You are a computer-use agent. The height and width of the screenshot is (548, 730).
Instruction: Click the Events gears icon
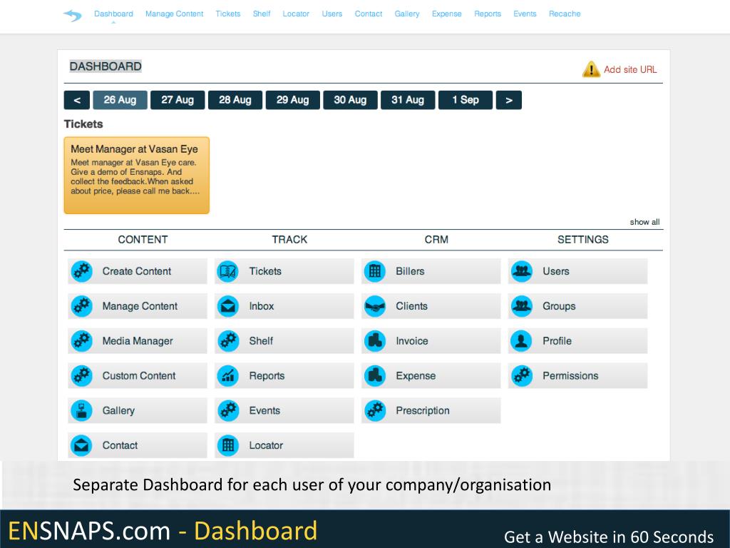(228, 410)
